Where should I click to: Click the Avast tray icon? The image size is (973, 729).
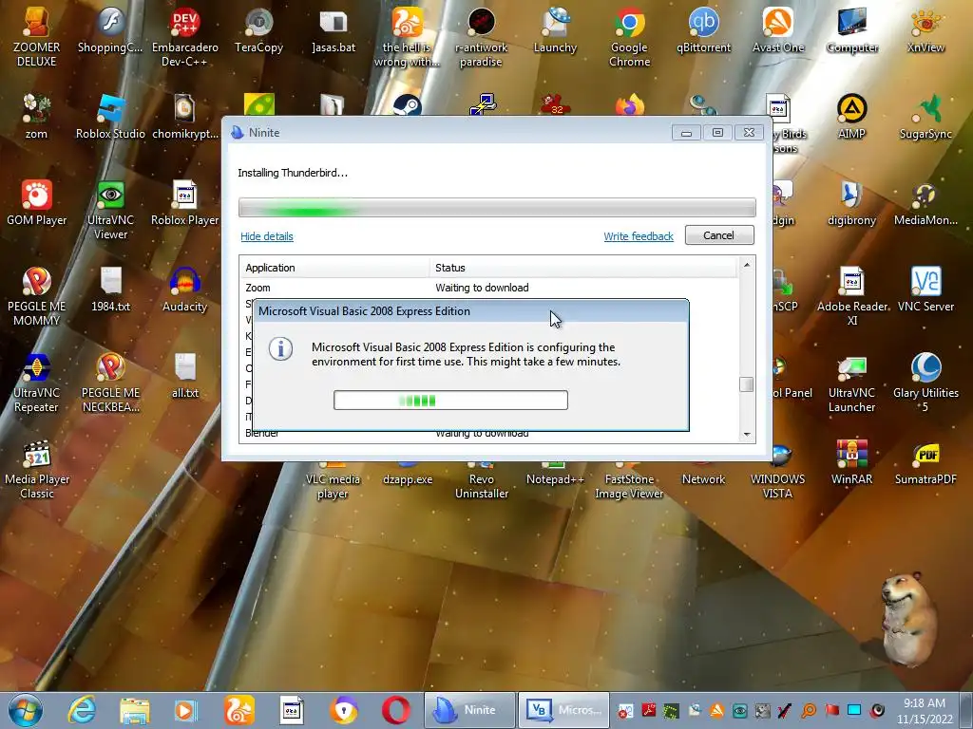pos(716,710)
